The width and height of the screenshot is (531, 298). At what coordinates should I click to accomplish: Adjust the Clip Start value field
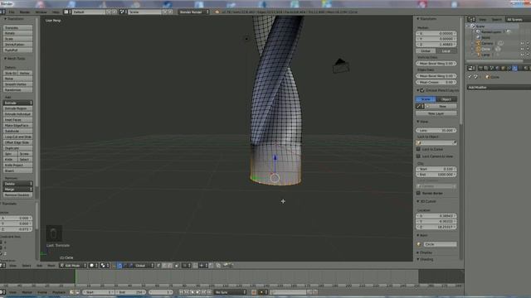pos(436,169)
